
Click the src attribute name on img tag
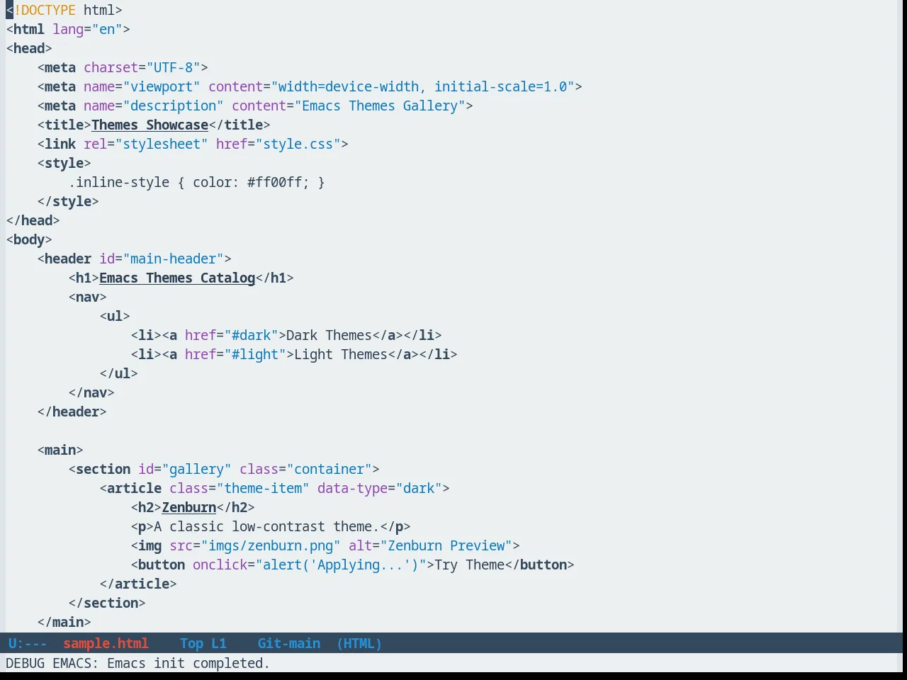[181, 545]
